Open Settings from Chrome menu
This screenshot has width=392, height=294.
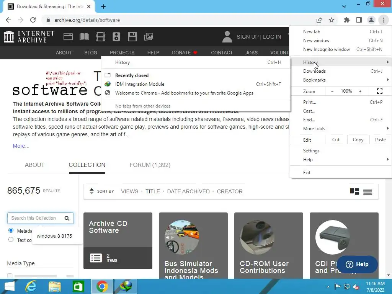(340, 151)
